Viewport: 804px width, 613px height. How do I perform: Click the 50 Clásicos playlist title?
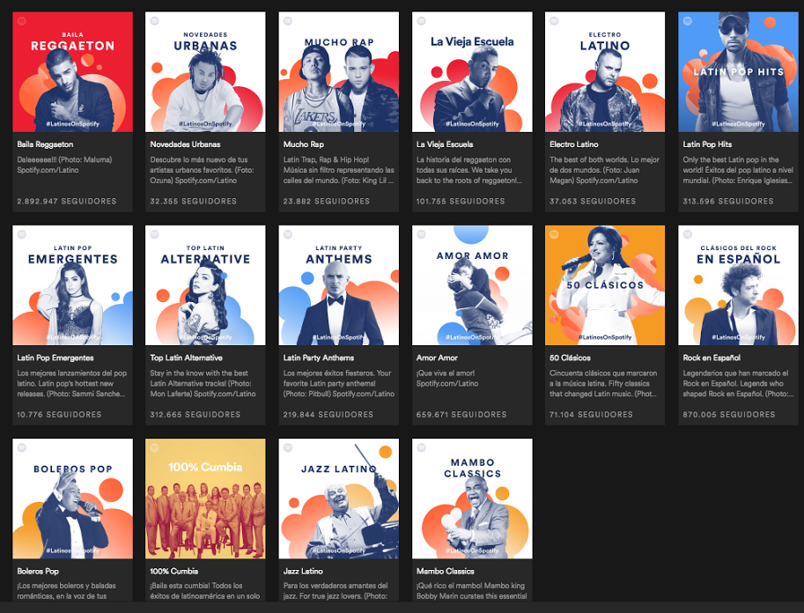click(571, 358)
